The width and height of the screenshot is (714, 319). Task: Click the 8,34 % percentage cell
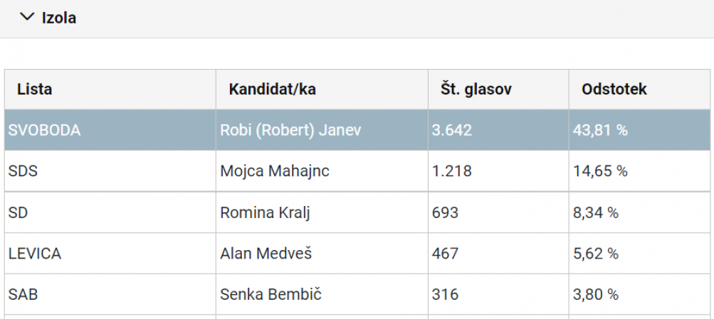(x=639, y=212)
